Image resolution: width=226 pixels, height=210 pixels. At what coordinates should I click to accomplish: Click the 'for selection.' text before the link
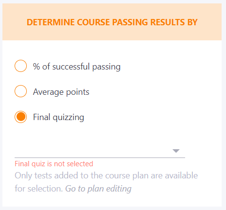pyautogui.click(x=38, y=189)
